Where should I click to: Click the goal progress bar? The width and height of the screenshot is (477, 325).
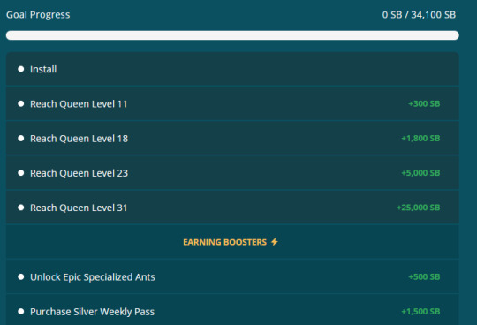pyautogui.click(x=232, y=35)
